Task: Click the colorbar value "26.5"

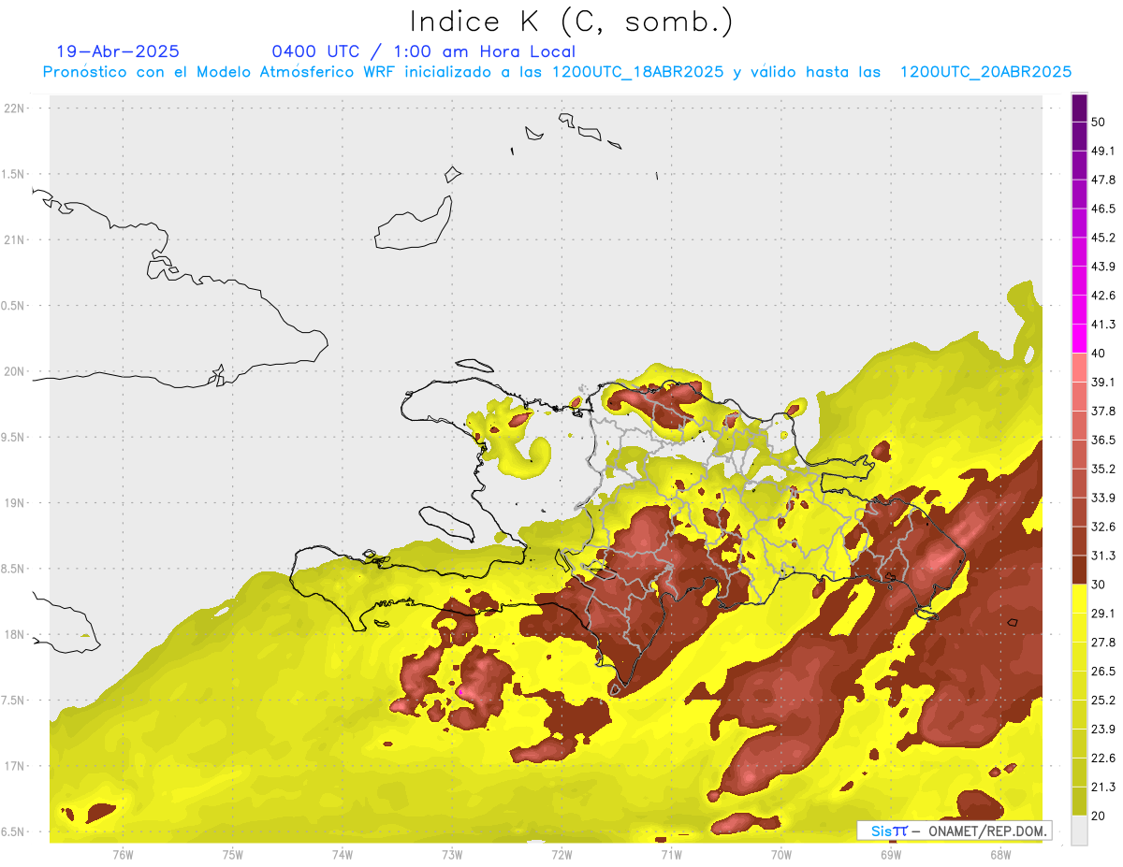Action: [1103, 672]
